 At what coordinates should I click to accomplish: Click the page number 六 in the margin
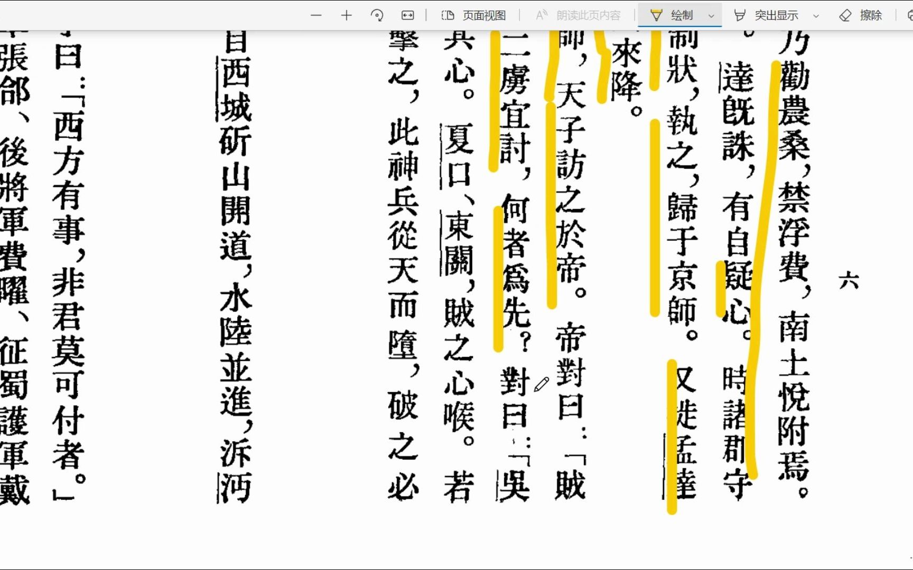point(849,280)
